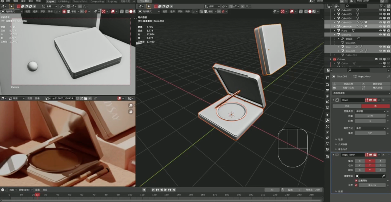Pin the Properties editor context
Viewport: 391px width, 202px height.
388,76
